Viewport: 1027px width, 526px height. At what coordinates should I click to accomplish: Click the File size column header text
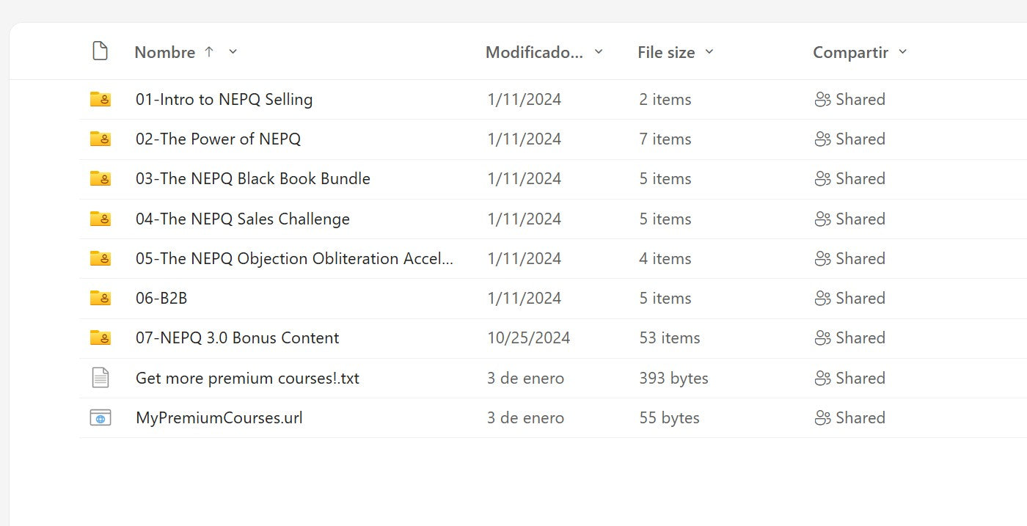click(666, 52)
